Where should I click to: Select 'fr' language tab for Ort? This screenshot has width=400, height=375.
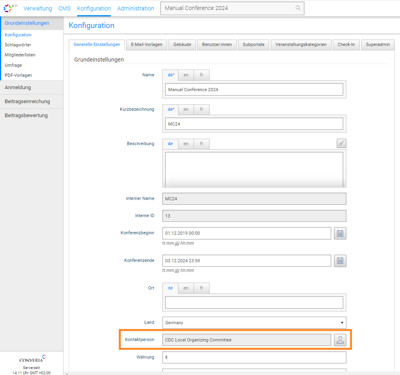[202, 288]
